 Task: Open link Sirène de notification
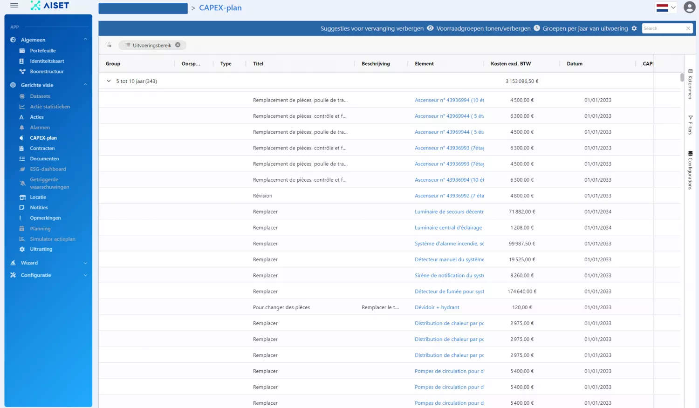(x=449, y=276)
